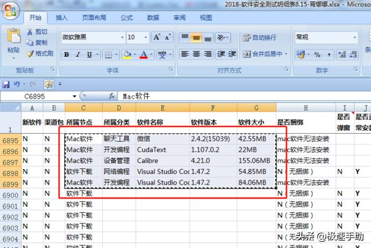Open the phonetic guide wén icon

[162, 55]
